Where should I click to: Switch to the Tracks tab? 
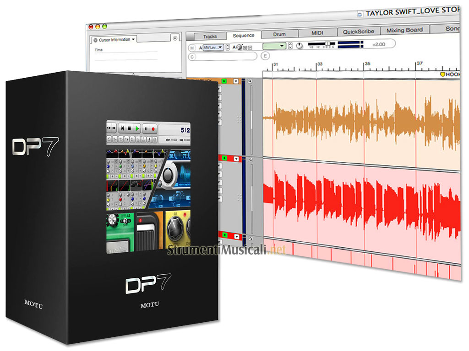tap(210, 36)
